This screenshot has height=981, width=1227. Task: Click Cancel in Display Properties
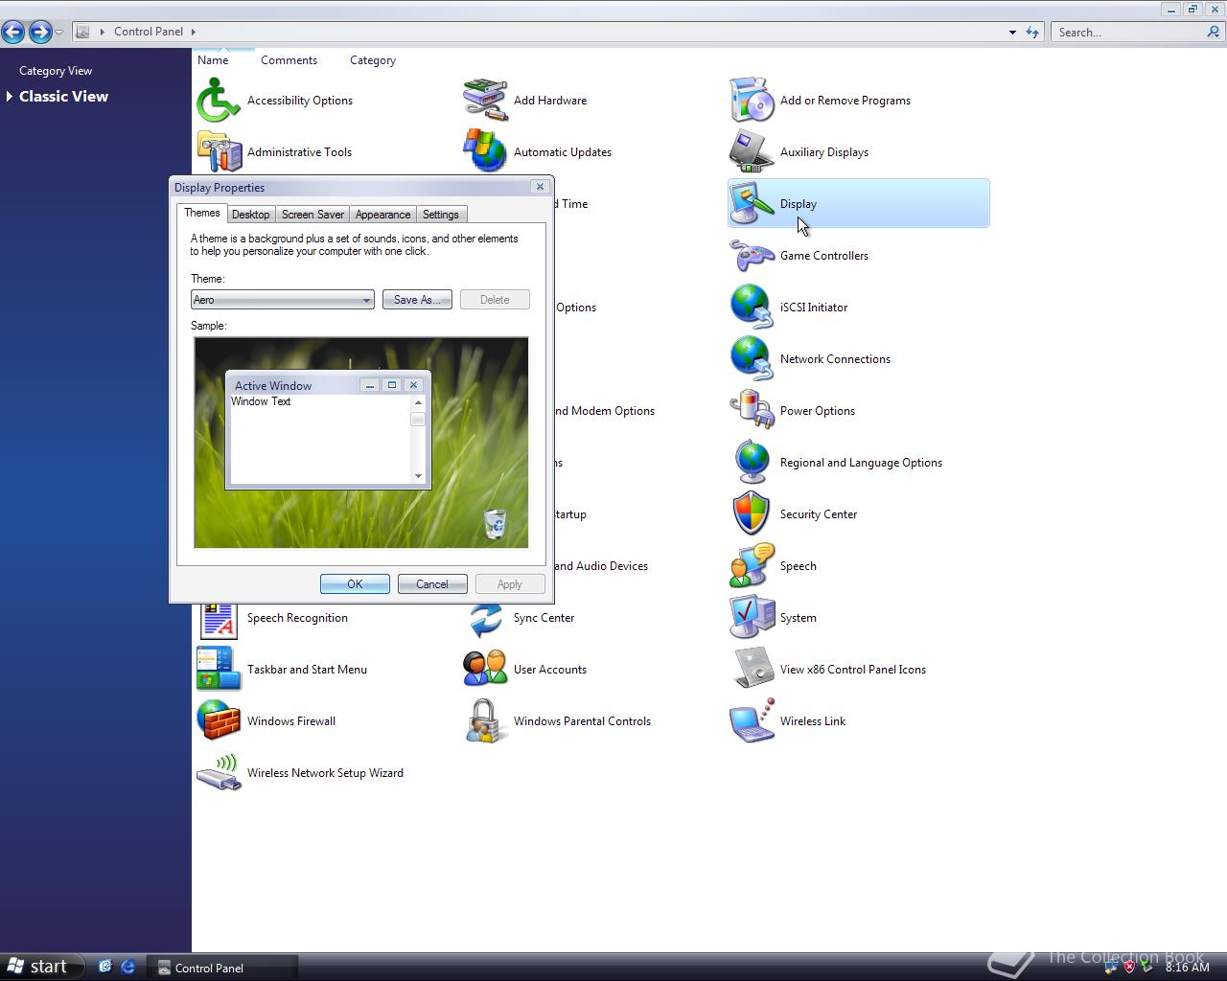[x=432, y=584]
